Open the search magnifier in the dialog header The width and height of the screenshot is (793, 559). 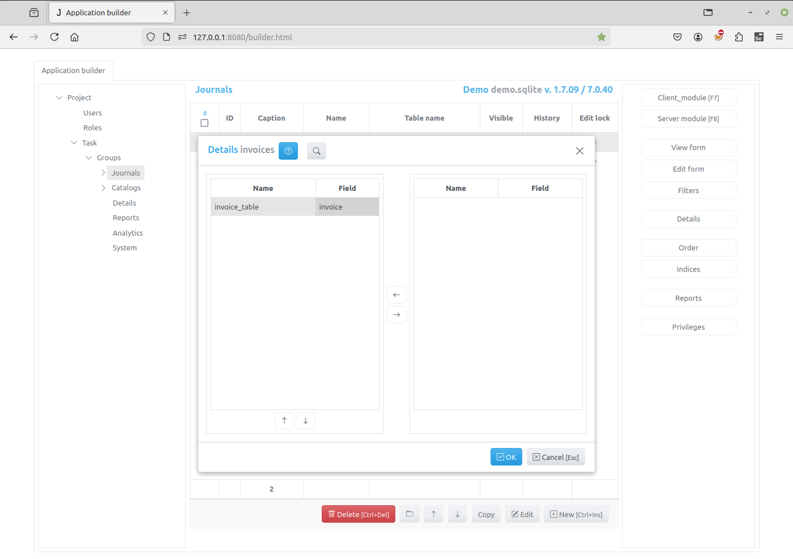pos(317,151)
